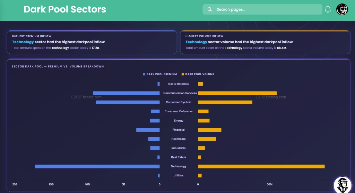This screenshot has width=355, height=193.
Task: Click the Dark Pool Premium legend text
Action: click(162, 74)
